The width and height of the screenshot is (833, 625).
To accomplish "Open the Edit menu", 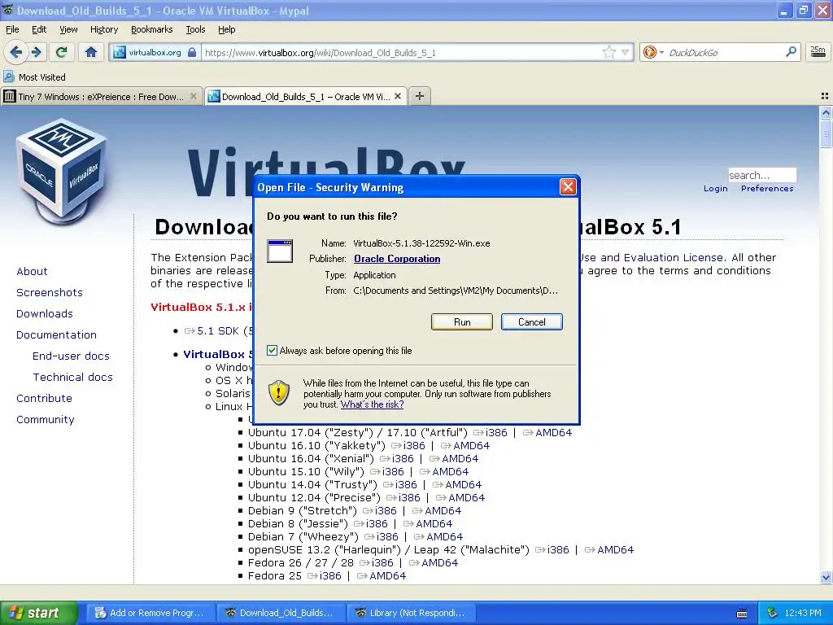I will (x=39, y=29).
